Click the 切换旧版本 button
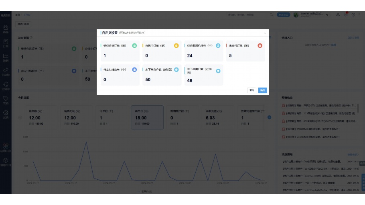 pyautogui.click(x=23, y=24)
